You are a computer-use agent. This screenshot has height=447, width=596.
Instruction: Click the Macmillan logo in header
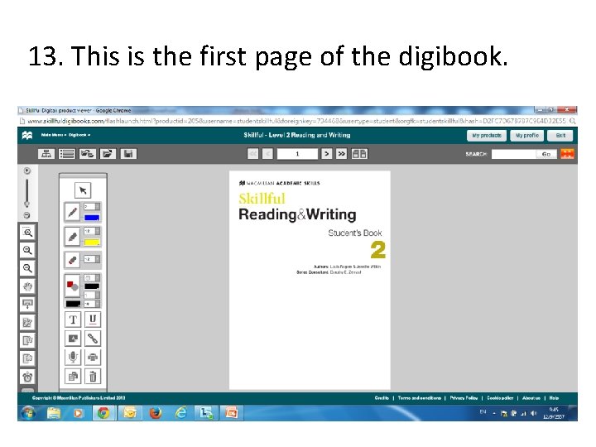[27, 135]
